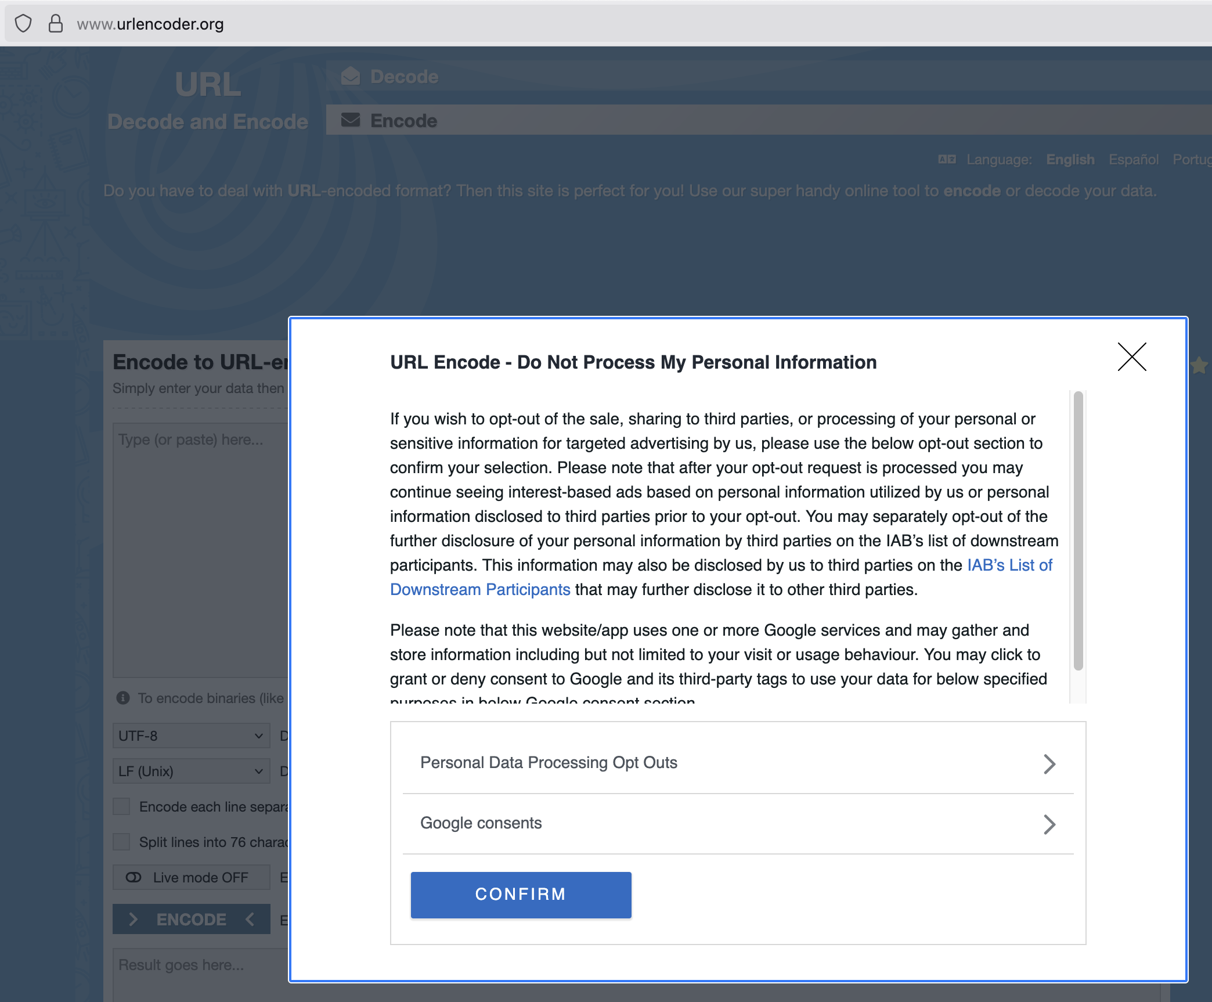Click the Live mode toggle icon
This screenshot has width=1212, height=1002.
click(x=135, y=877)
